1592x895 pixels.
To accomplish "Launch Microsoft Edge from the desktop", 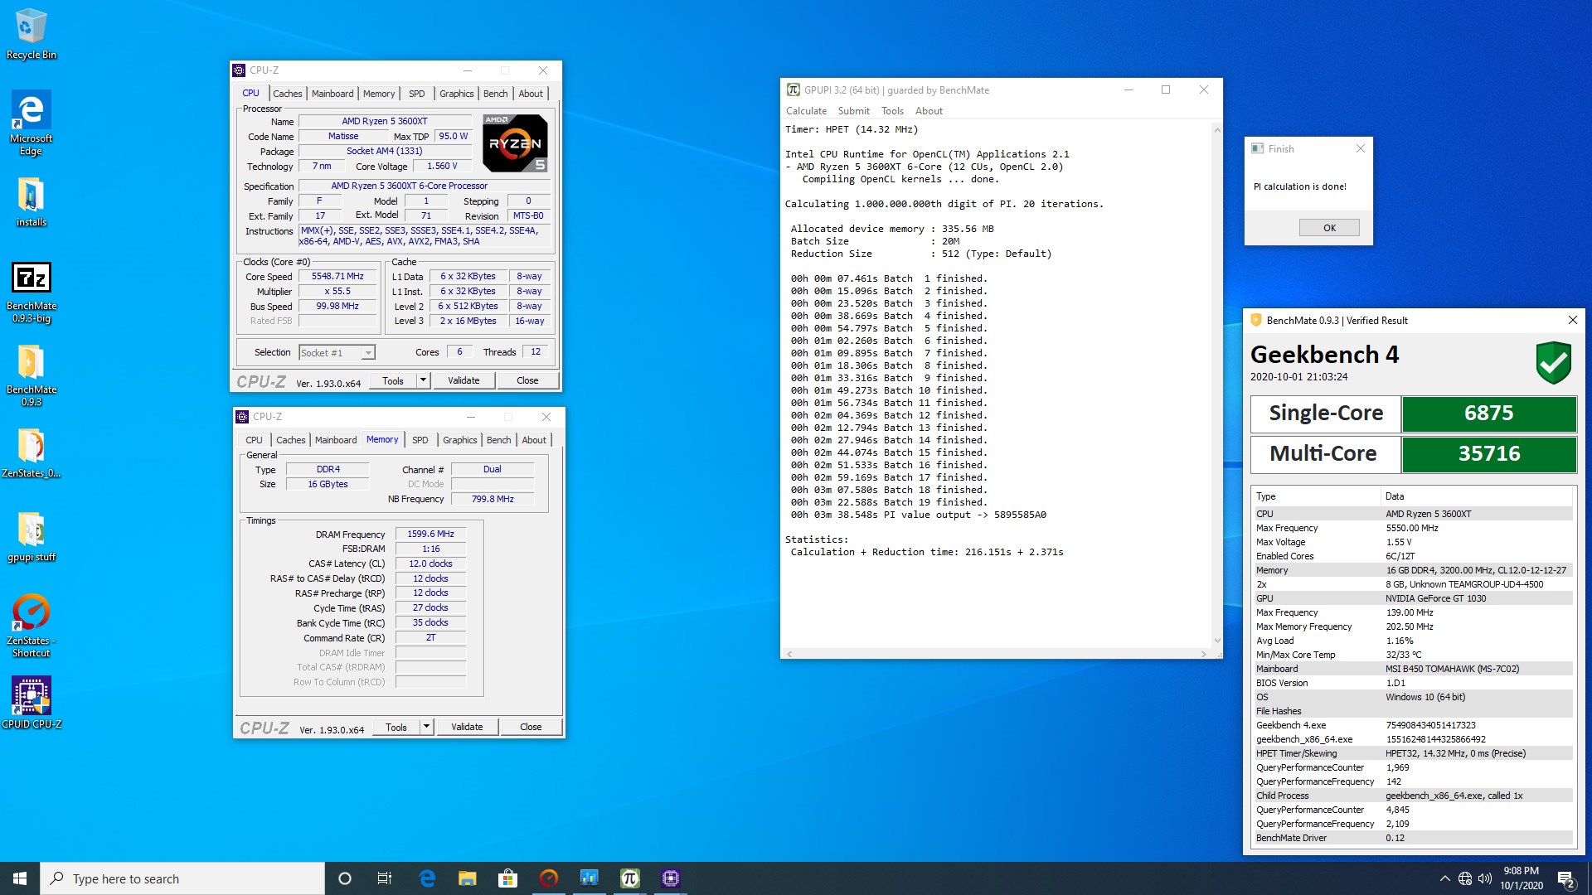I will point(32,123).
